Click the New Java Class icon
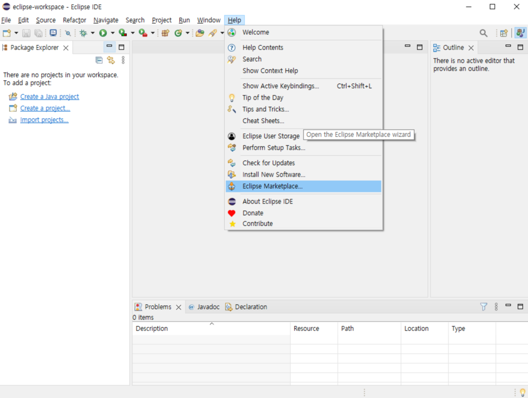This screenshot has height=398, width=528. coord(178,33)
